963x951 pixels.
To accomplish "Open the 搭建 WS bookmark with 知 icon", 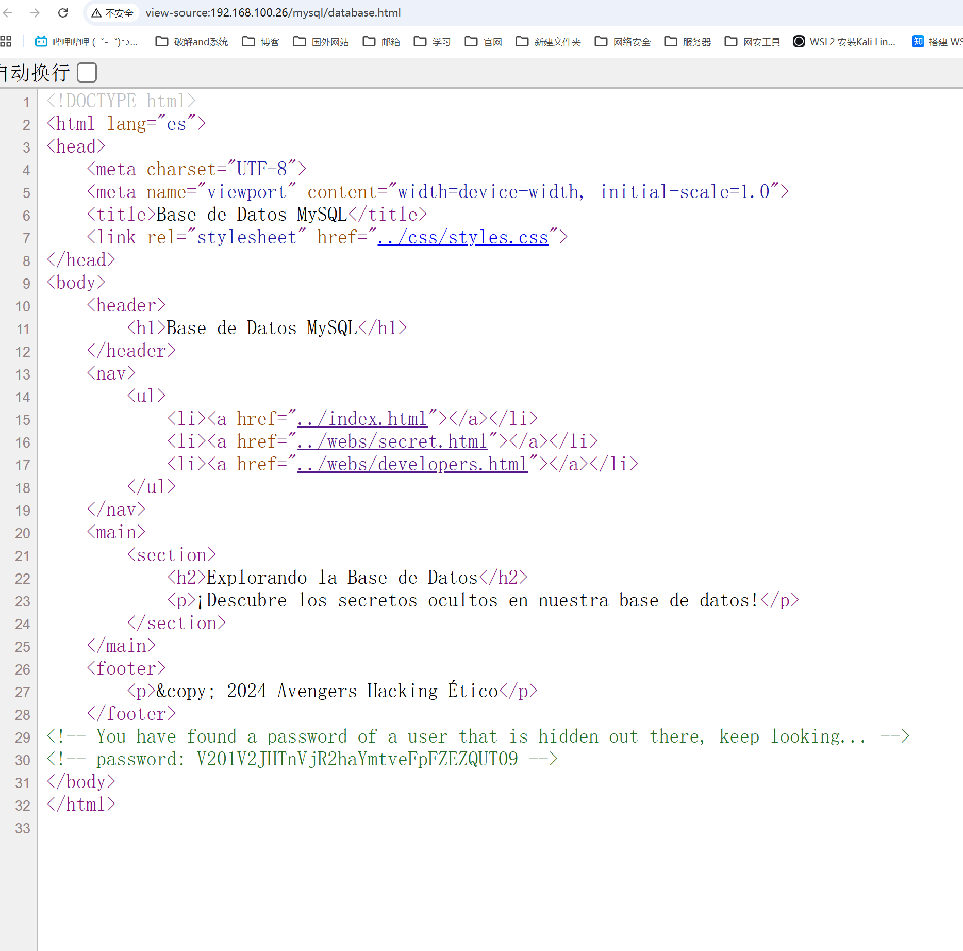I will point(937,41).
